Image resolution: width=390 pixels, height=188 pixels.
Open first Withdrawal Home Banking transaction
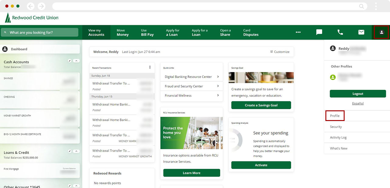pos(122,107)
